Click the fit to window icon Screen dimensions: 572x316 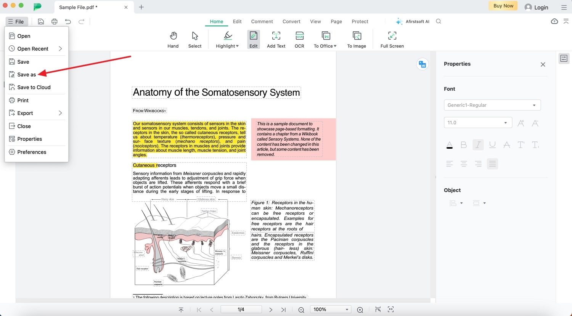pos(391,309)
